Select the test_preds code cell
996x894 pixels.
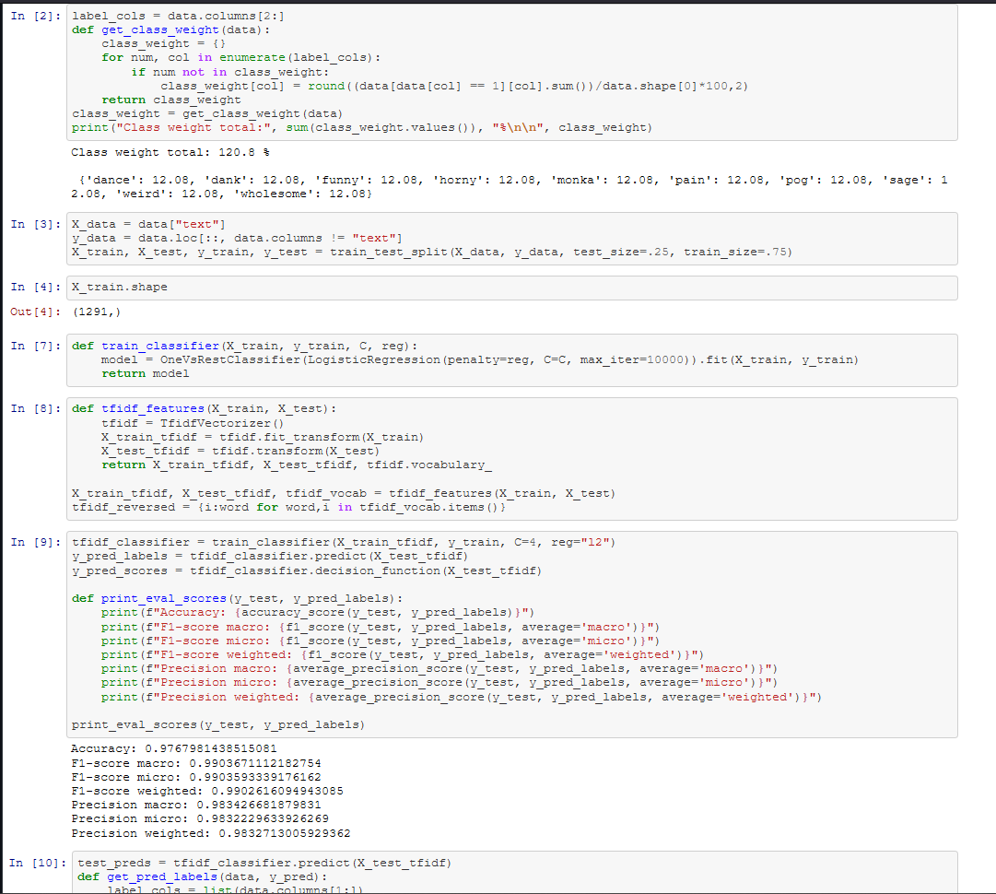point(512,871)
